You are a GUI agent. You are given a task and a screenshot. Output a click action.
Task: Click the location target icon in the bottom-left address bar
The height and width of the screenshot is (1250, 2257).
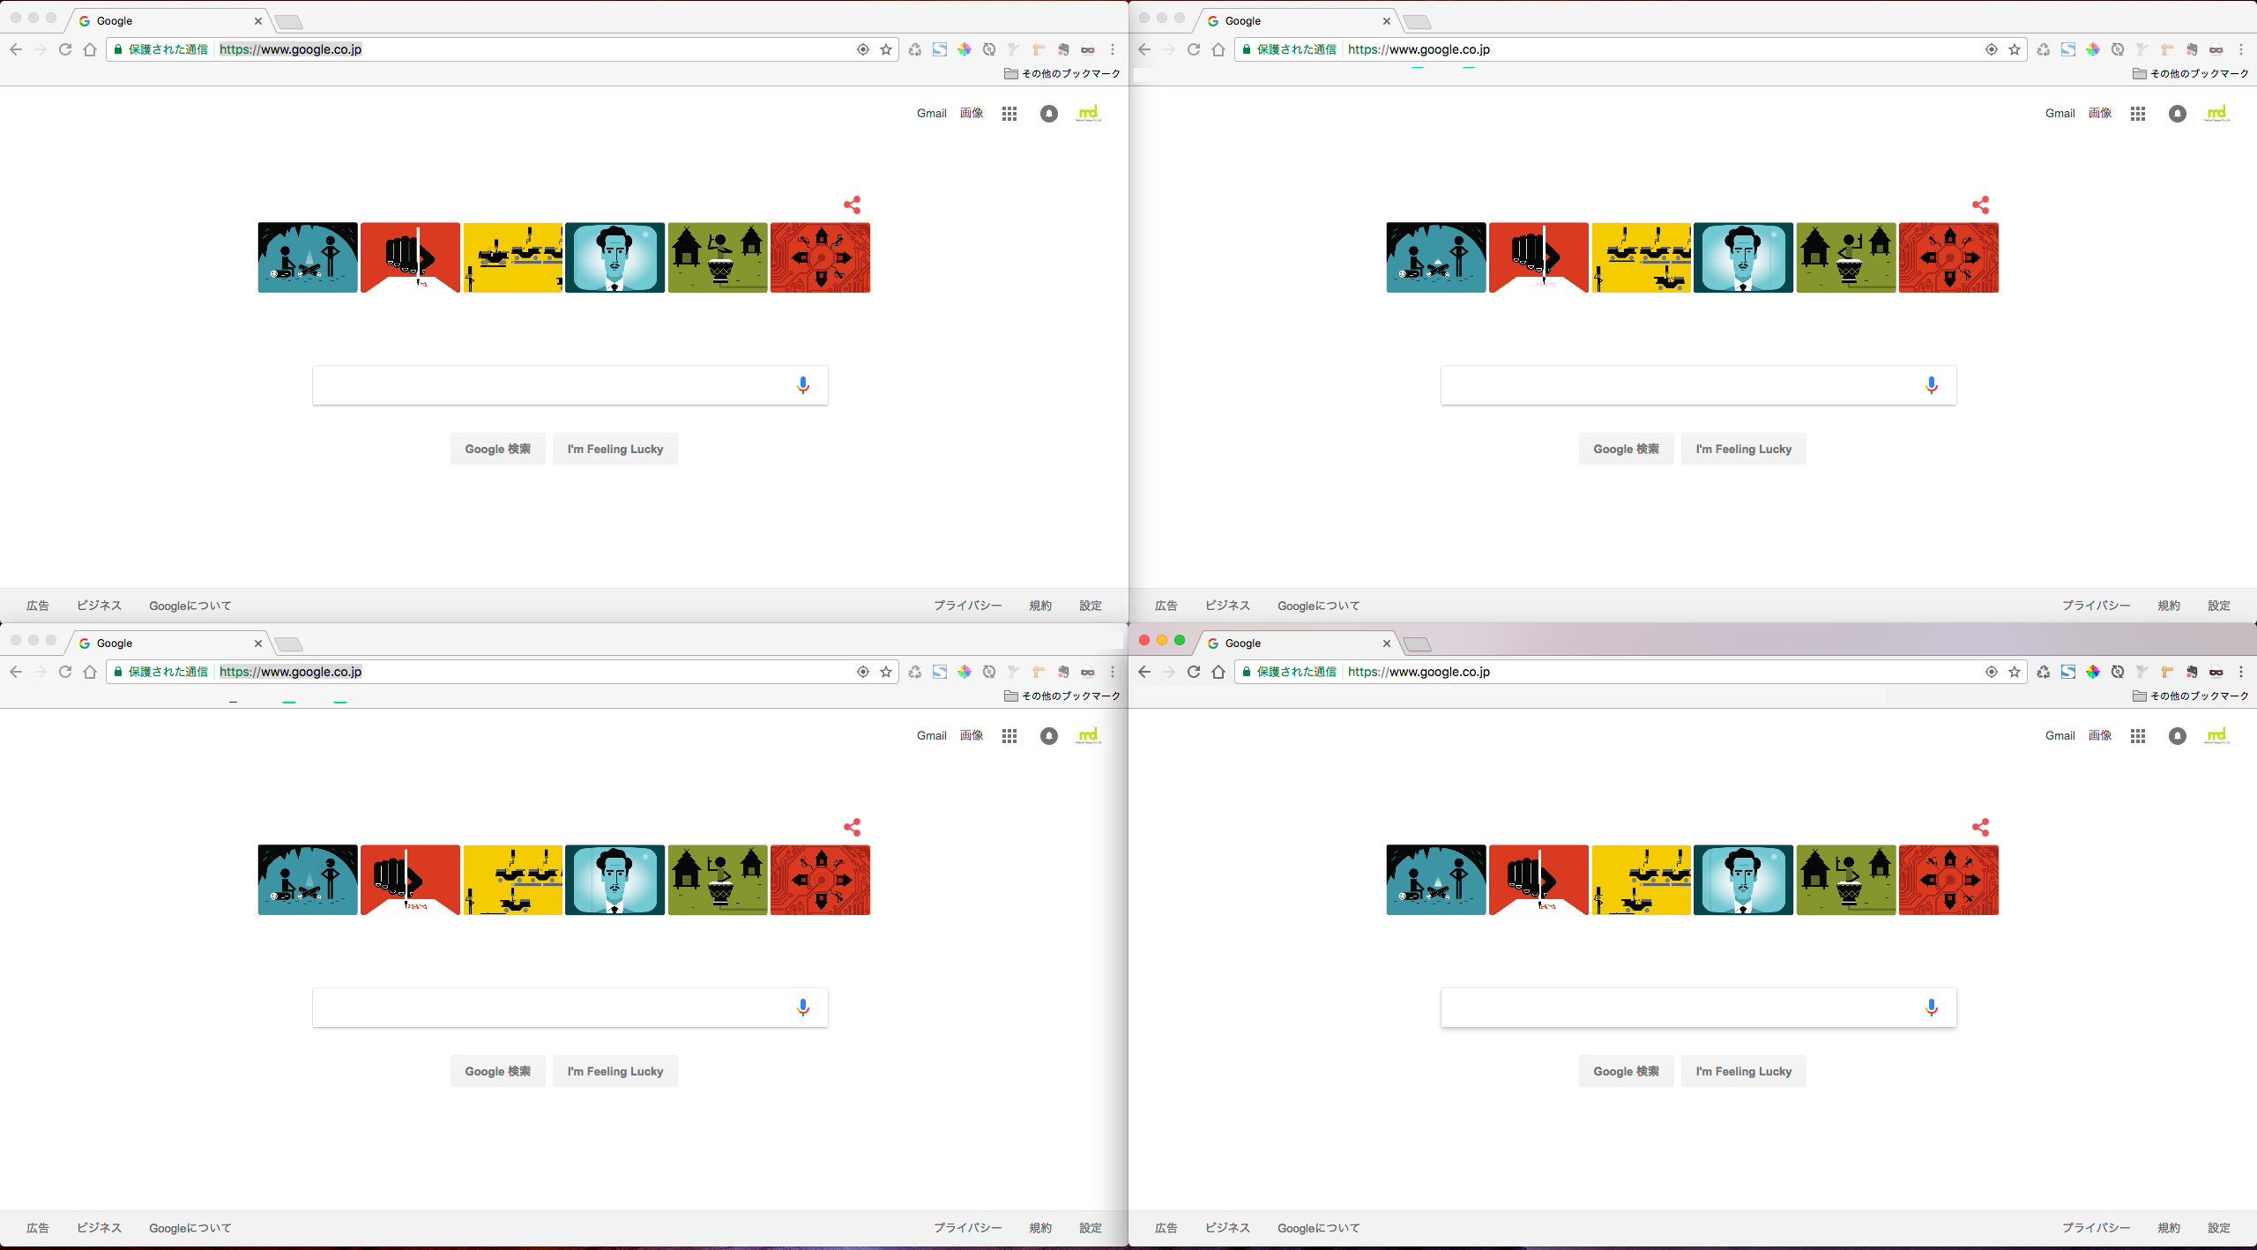[x=863, y=672]
